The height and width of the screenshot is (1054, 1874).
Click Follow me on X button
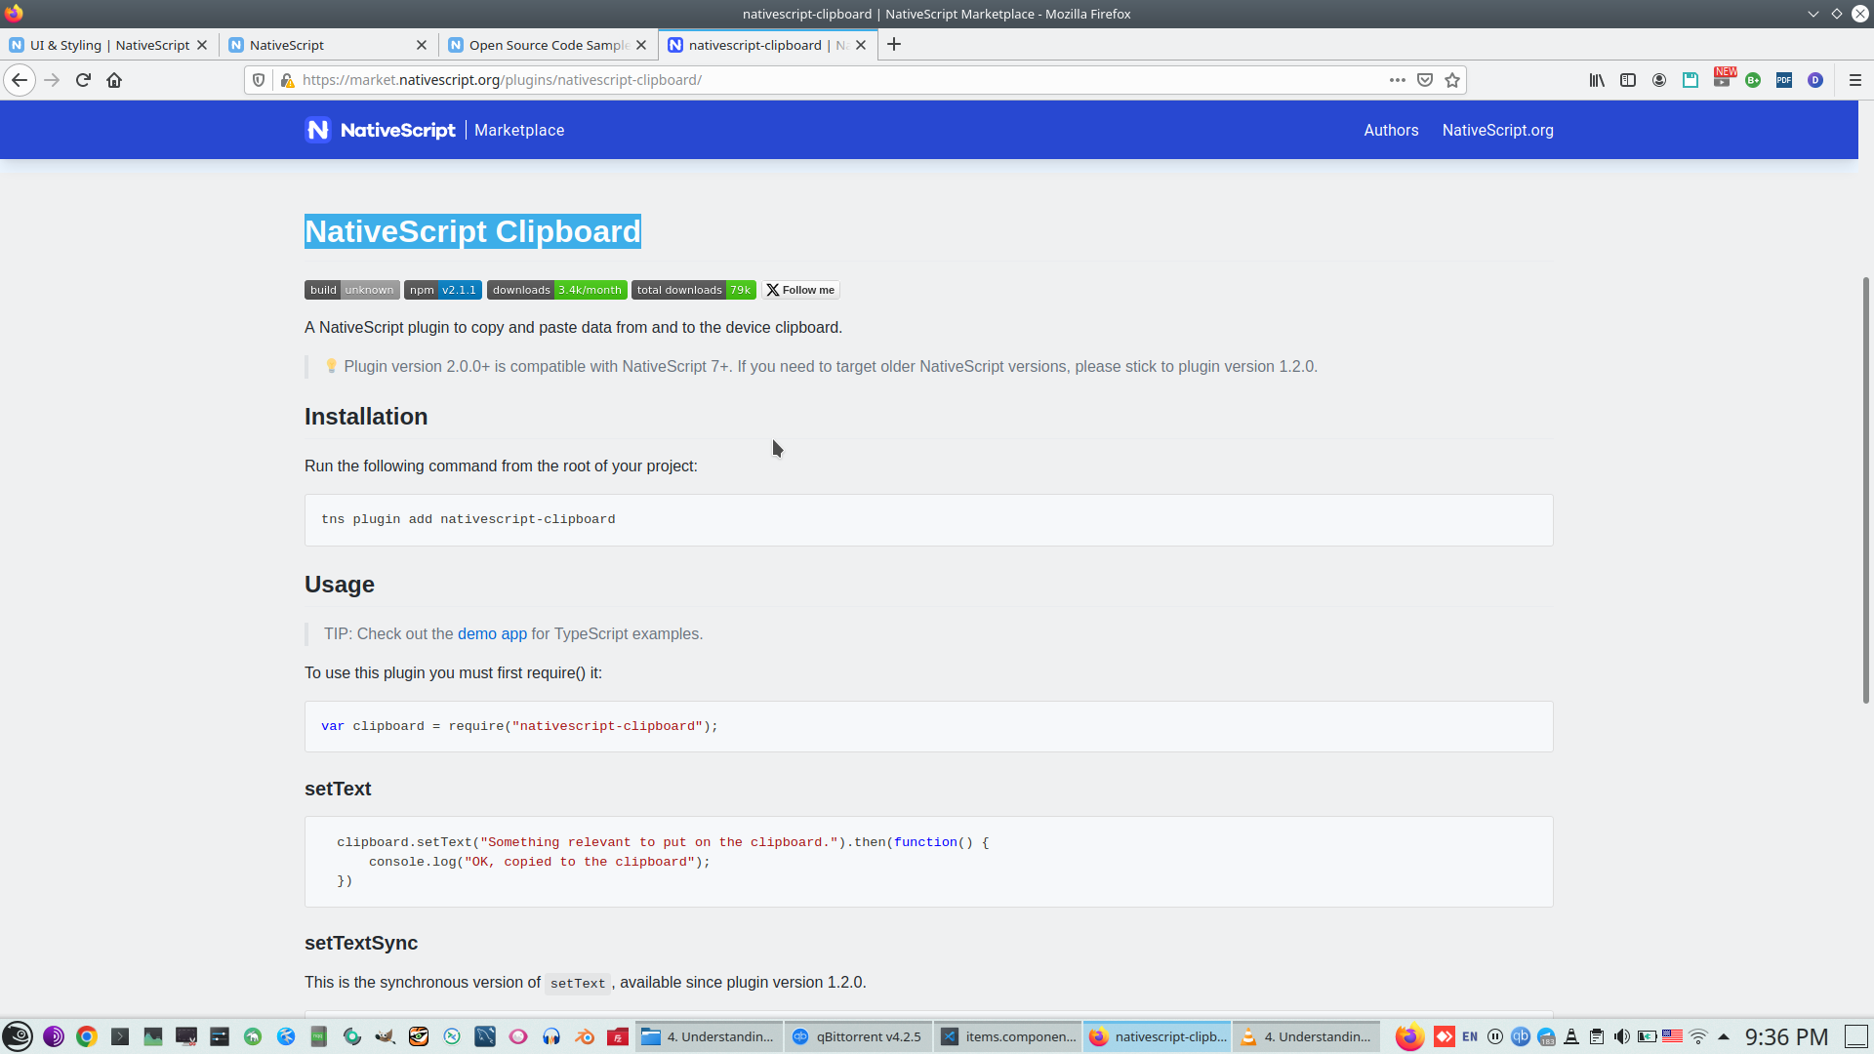(800, 290)
